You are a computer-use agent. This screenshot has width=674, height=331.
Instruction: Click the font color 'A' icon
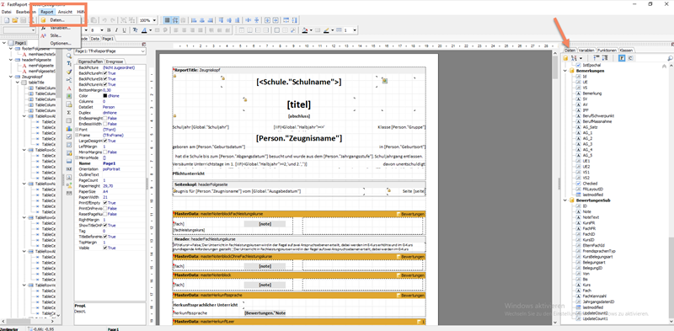[144, 30]
